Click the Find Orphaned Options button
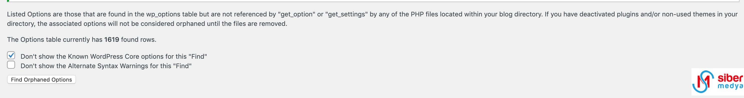 [x=41, y=80]
